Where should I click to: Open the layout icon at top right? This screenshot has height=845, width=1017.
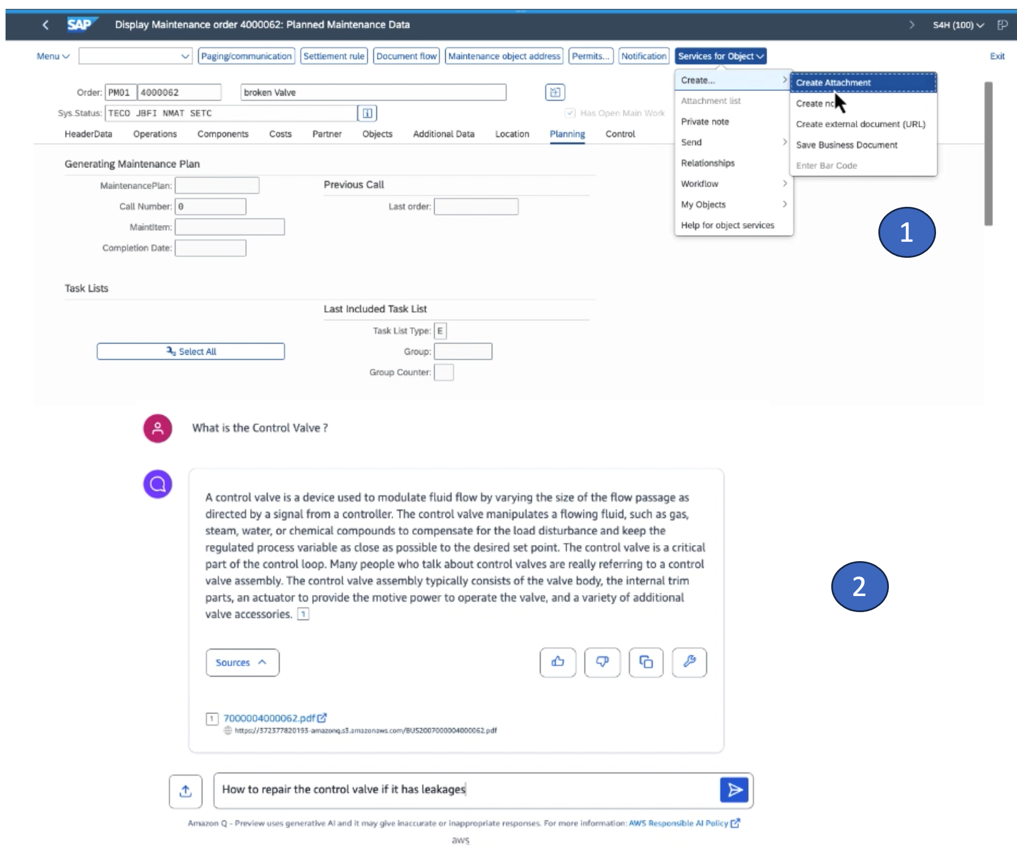click(x=1002, y=25)
